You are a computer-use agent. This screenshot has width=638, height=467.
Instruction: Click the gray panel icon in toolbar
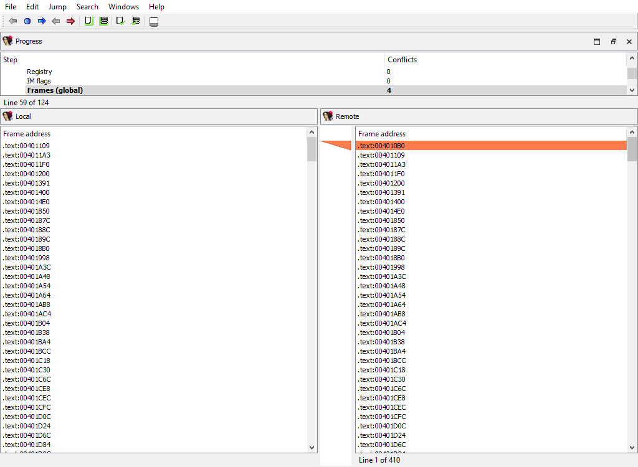[154, 22]
